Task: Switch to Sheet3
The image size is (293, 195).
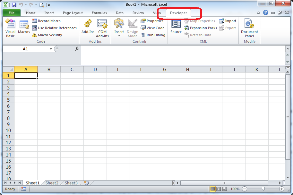Action: point(71,183)
